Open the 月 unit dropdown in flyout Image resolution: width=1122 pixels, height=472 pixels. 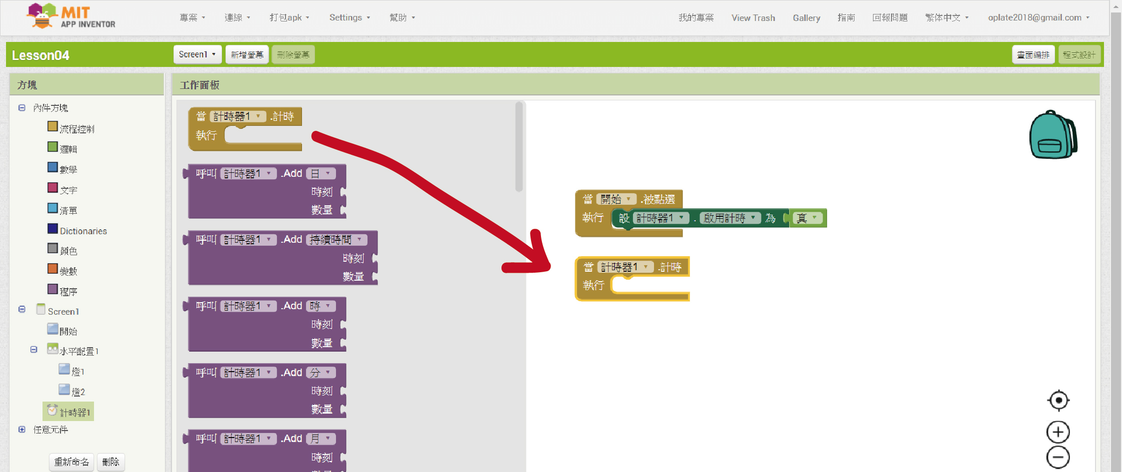[321, 439]
